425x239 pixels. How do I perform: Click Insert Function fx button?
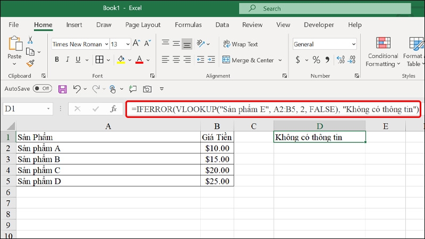coord(113,109)
